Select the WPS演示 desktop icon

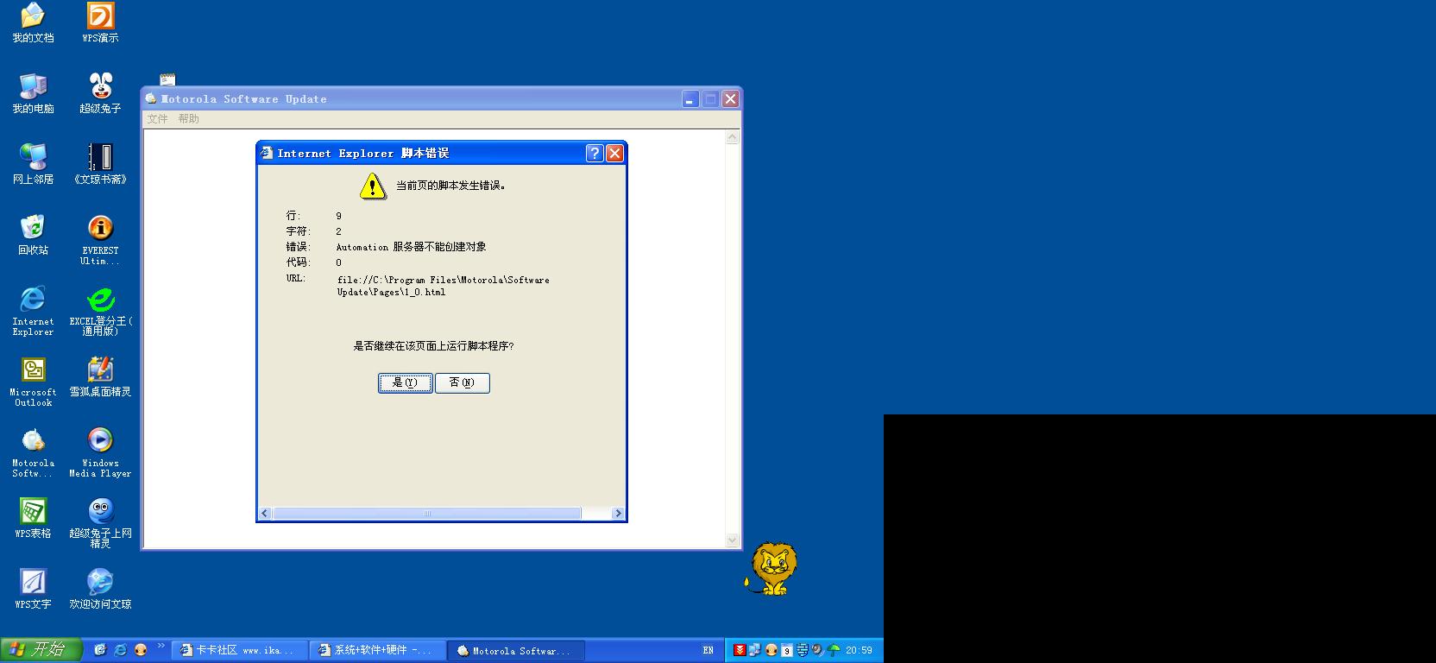pos(100,23)
